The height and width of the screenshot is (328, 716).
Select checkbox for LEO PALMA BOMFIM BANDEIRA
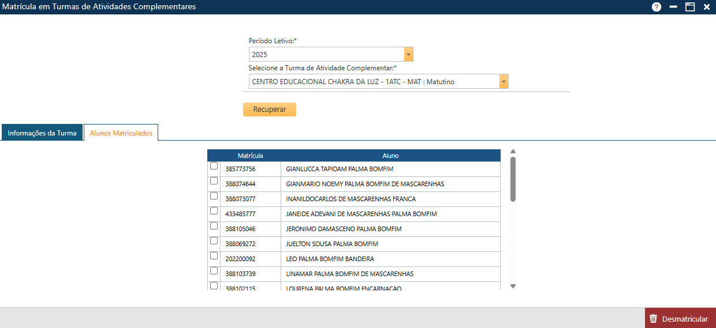tap(214, 256)
